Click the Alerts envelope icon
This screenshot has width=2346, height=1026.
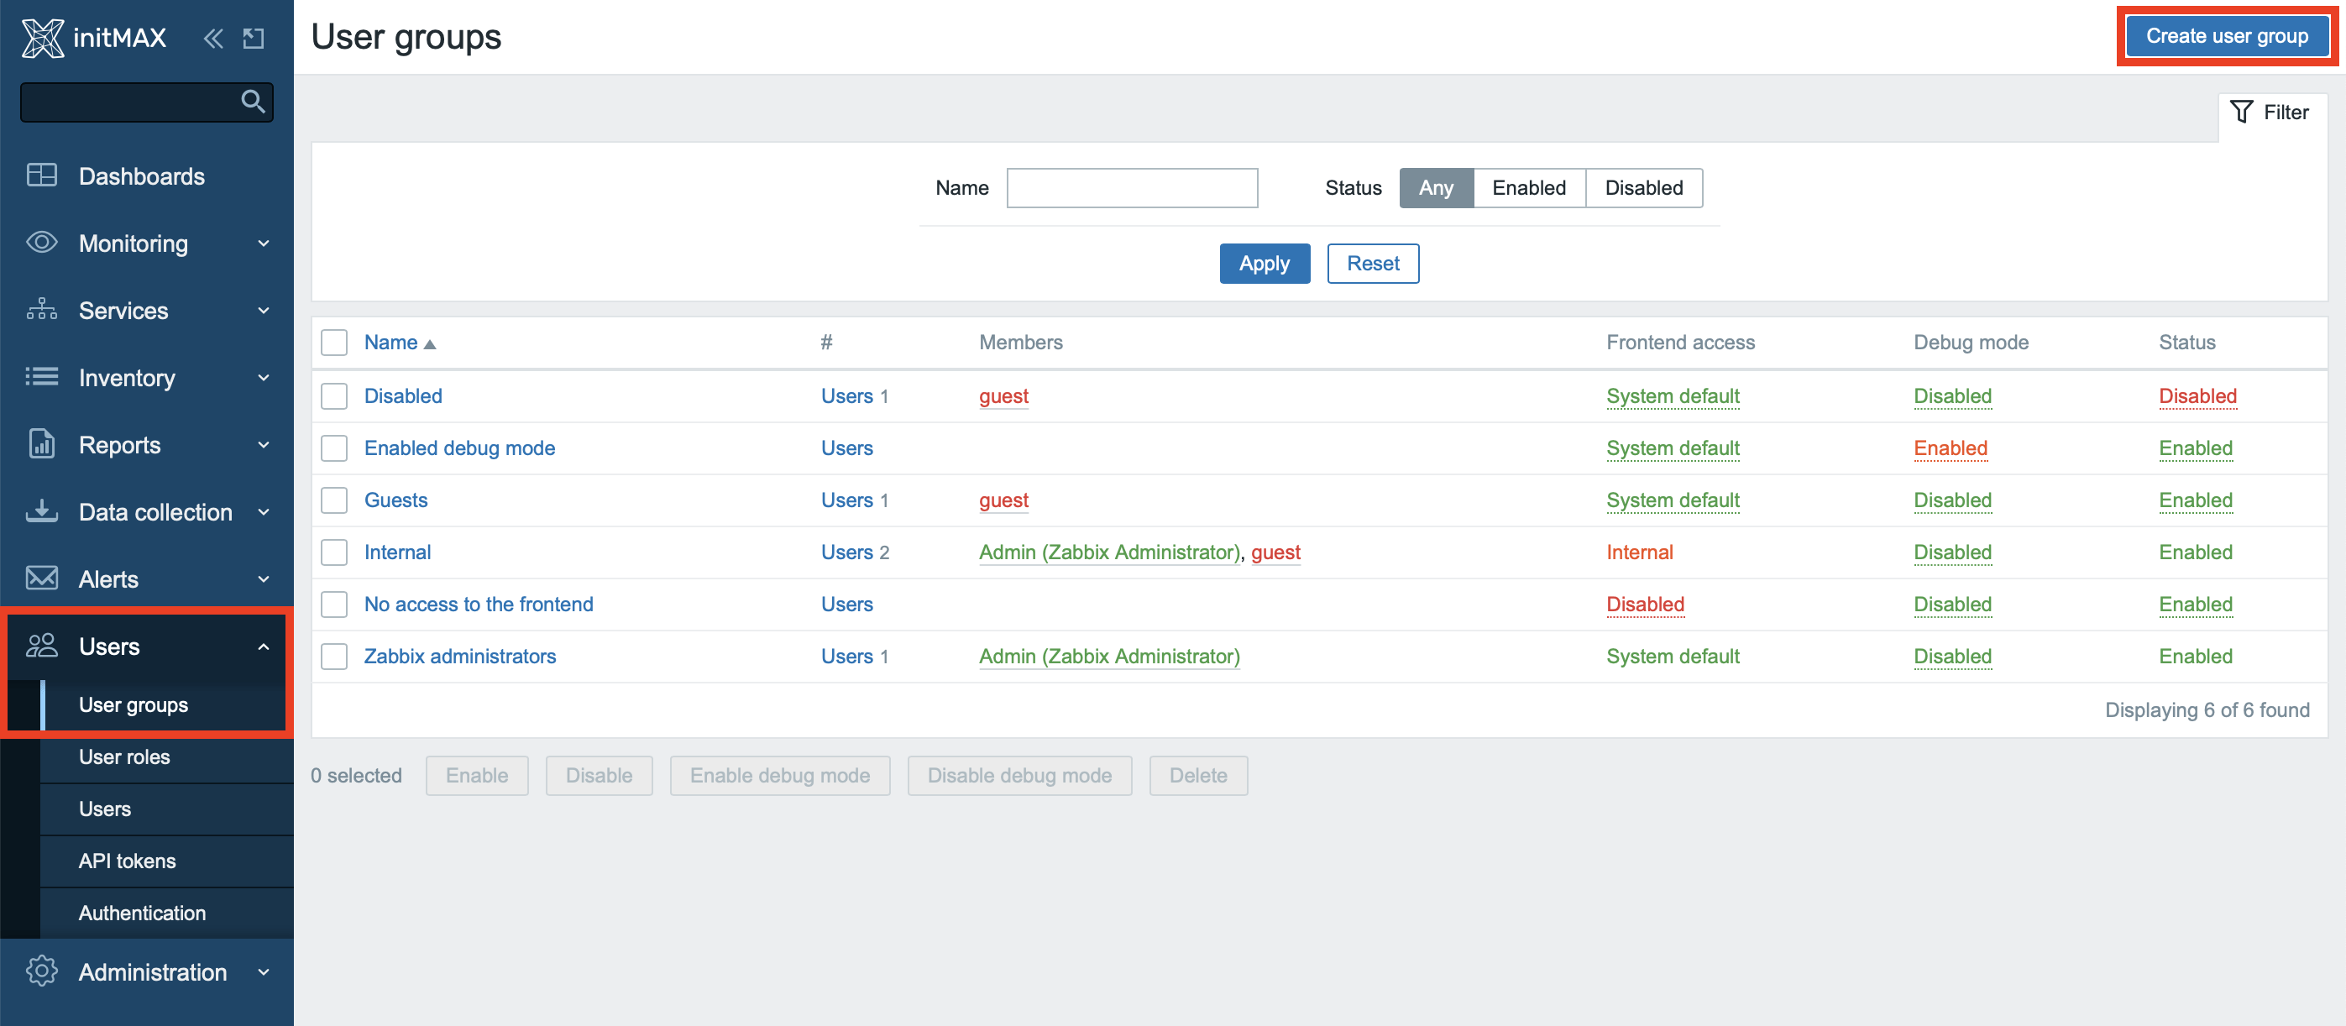pos(42,578)
